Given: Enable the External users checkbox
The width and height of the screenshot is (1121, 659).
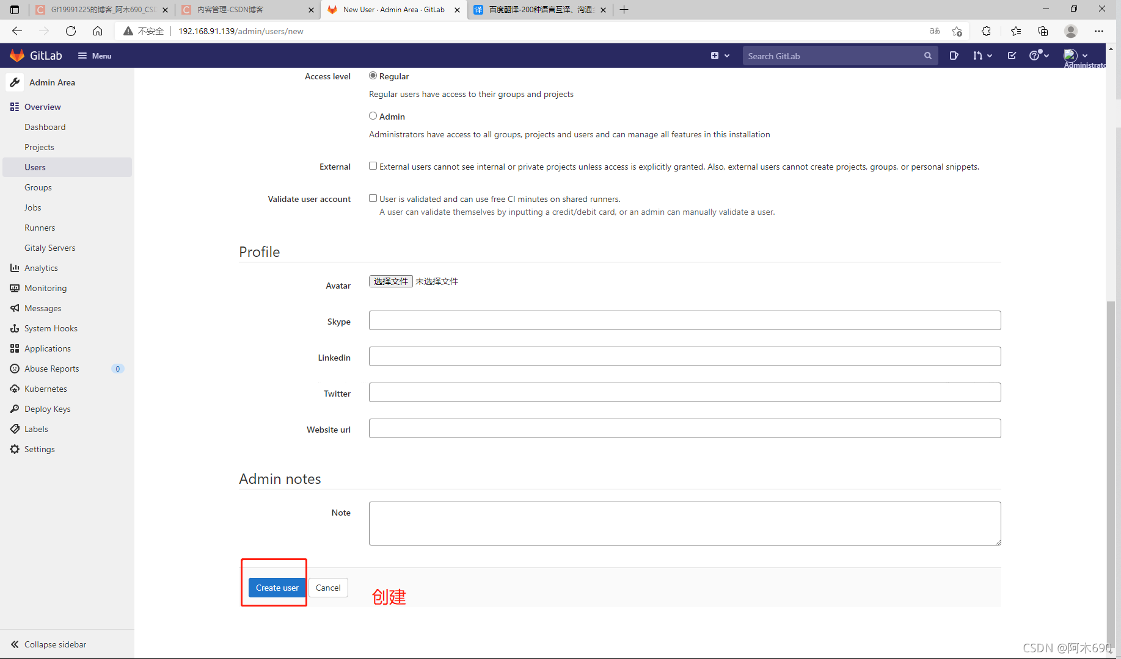Looking at the screenshot, I should coord(373,165).
